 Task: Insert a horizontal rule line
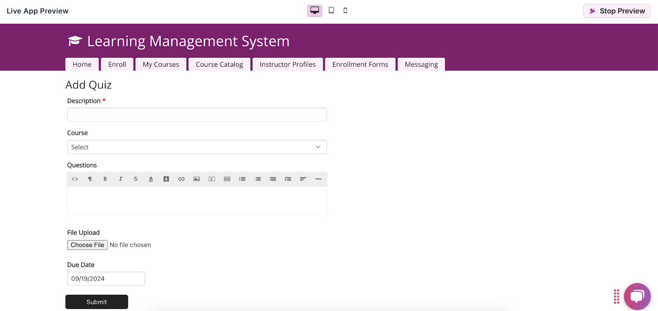click(x=318, y=179)
